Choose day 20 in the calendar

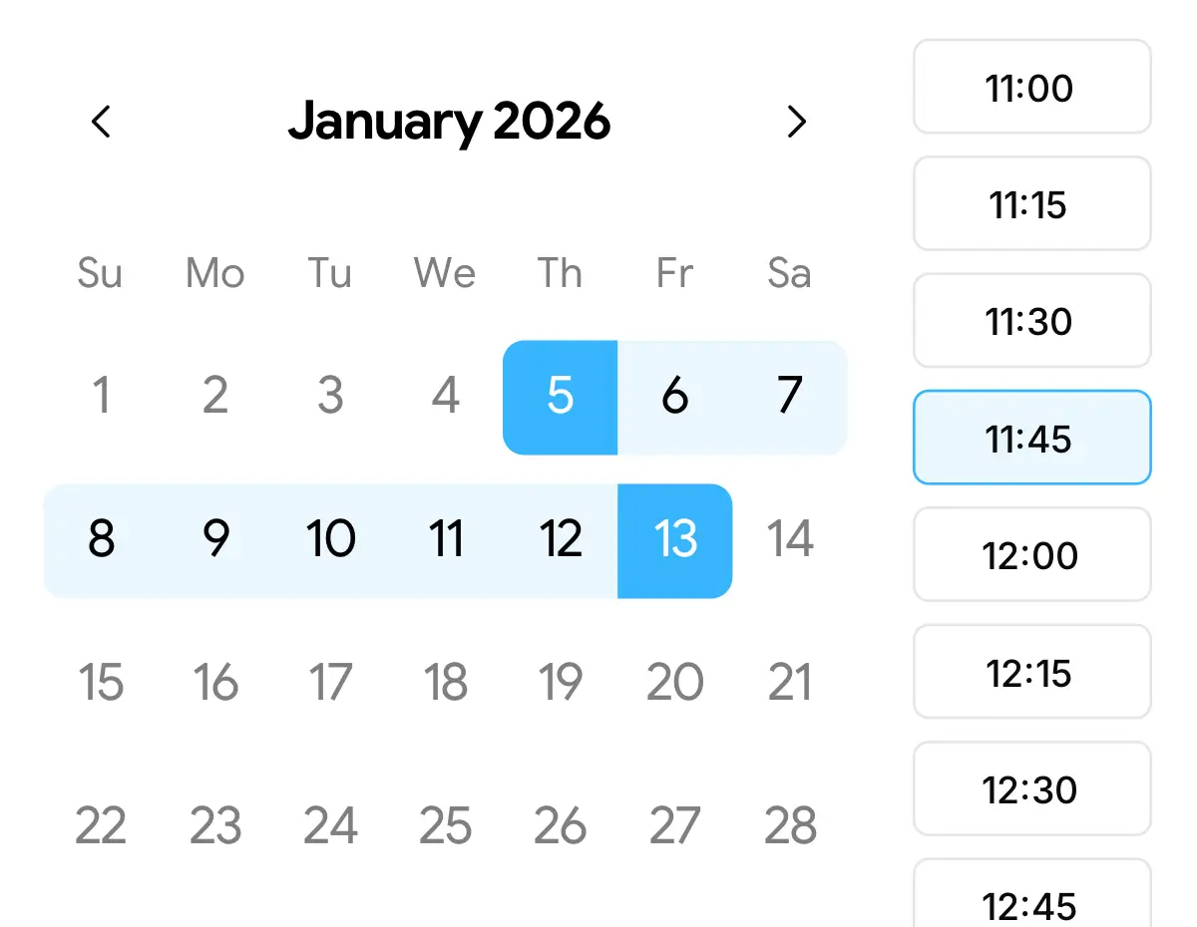tap(675, 683)
